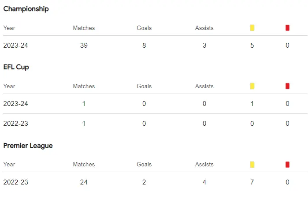Click the EFL Cup 2022-23 season row
This screenshot has width=308, height=203.
[15, 124]
